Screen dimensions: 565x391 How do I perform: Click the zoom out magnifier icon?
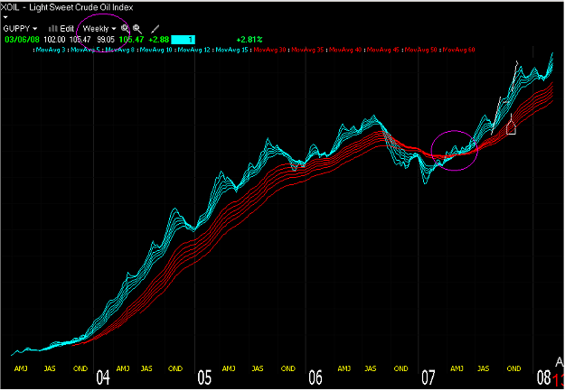(137, 29)
